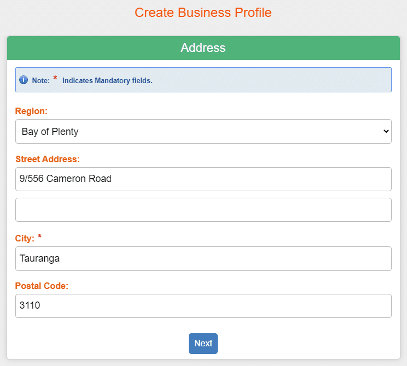Click the blue Next button
Screen dimensions: 407x366
coord(203,344)
